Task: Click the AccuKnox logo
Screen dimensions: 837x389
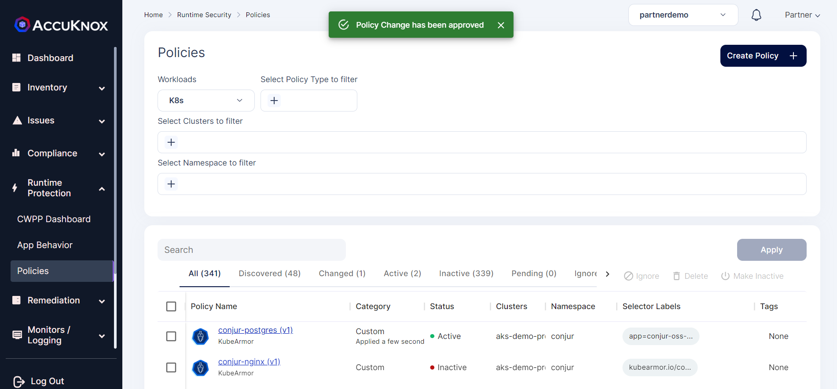Action: coord(61,25)
